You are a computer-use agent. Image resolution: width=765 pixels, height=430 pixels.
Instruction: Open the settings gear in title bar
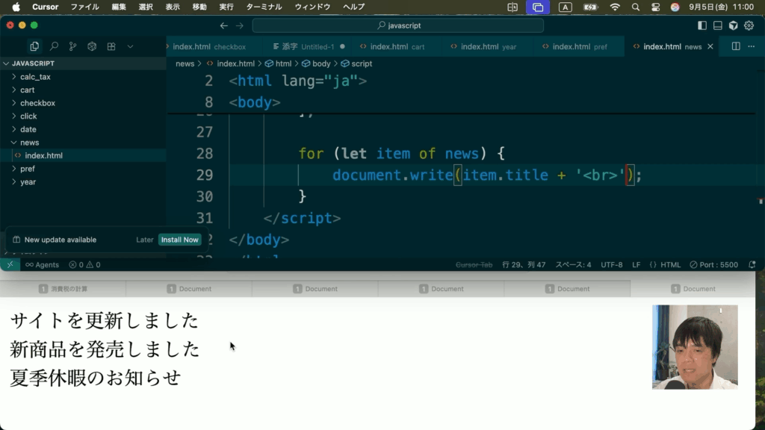[x=749, y=25]
